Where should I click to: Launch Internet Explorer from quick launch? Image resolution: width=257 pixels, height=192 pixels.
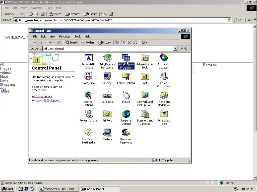(x=26, y=189)
